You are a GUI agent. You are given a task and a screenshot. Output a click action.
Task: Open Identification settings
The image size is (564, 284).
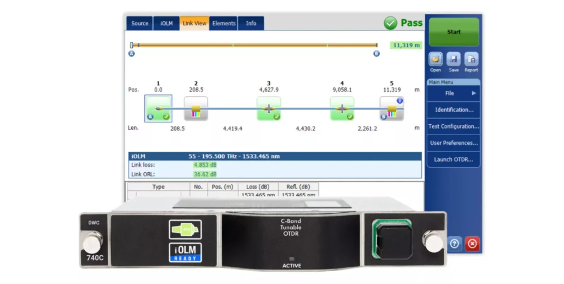click(454, 110)
